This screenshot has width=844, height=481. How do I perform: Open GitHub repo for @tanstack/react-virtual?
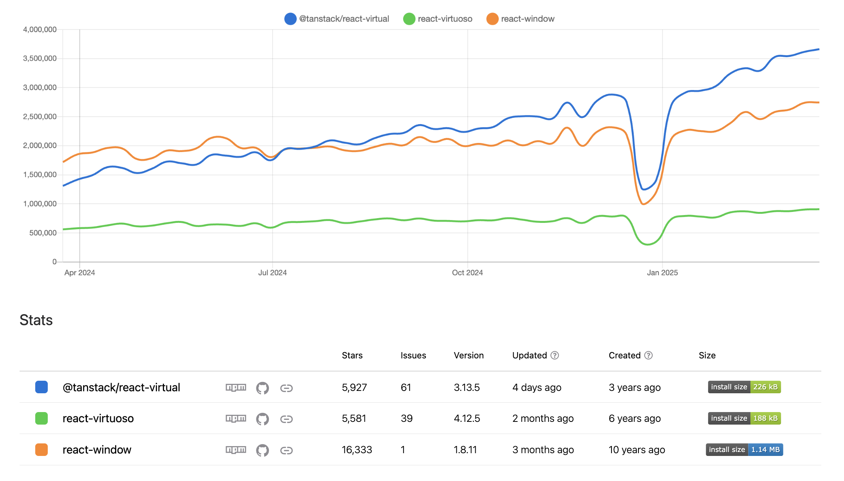(262, 388)
